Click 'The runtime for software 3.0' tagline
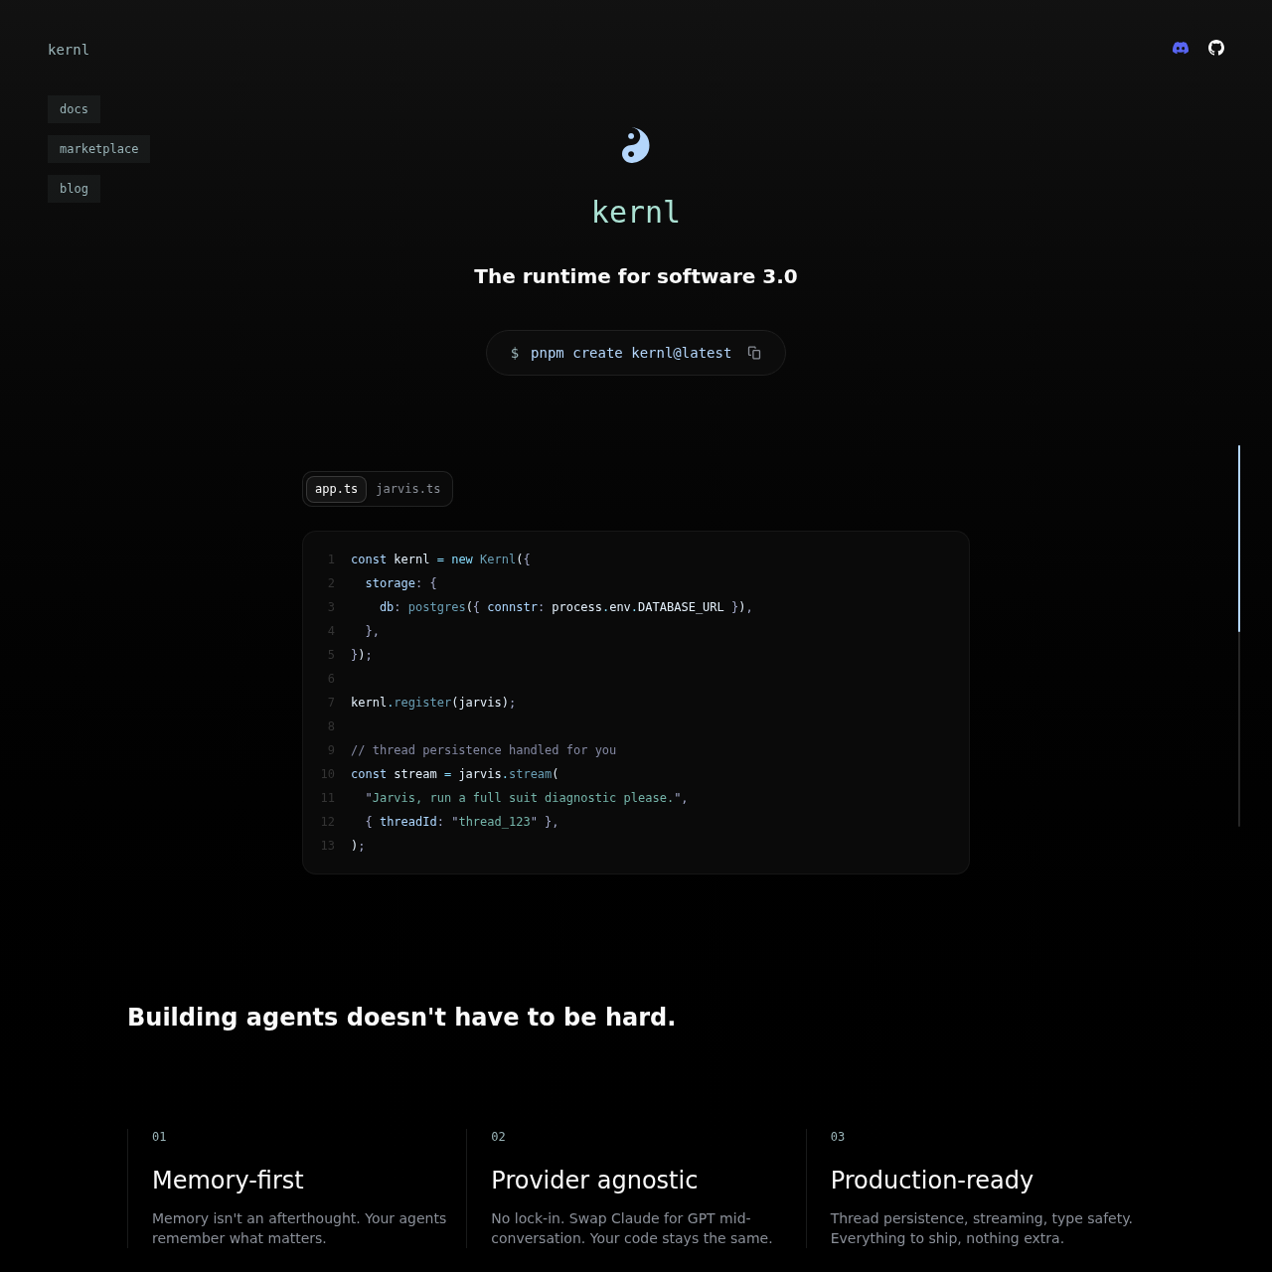Viewport: 1272px width, 1272px height. coord(636,276)
